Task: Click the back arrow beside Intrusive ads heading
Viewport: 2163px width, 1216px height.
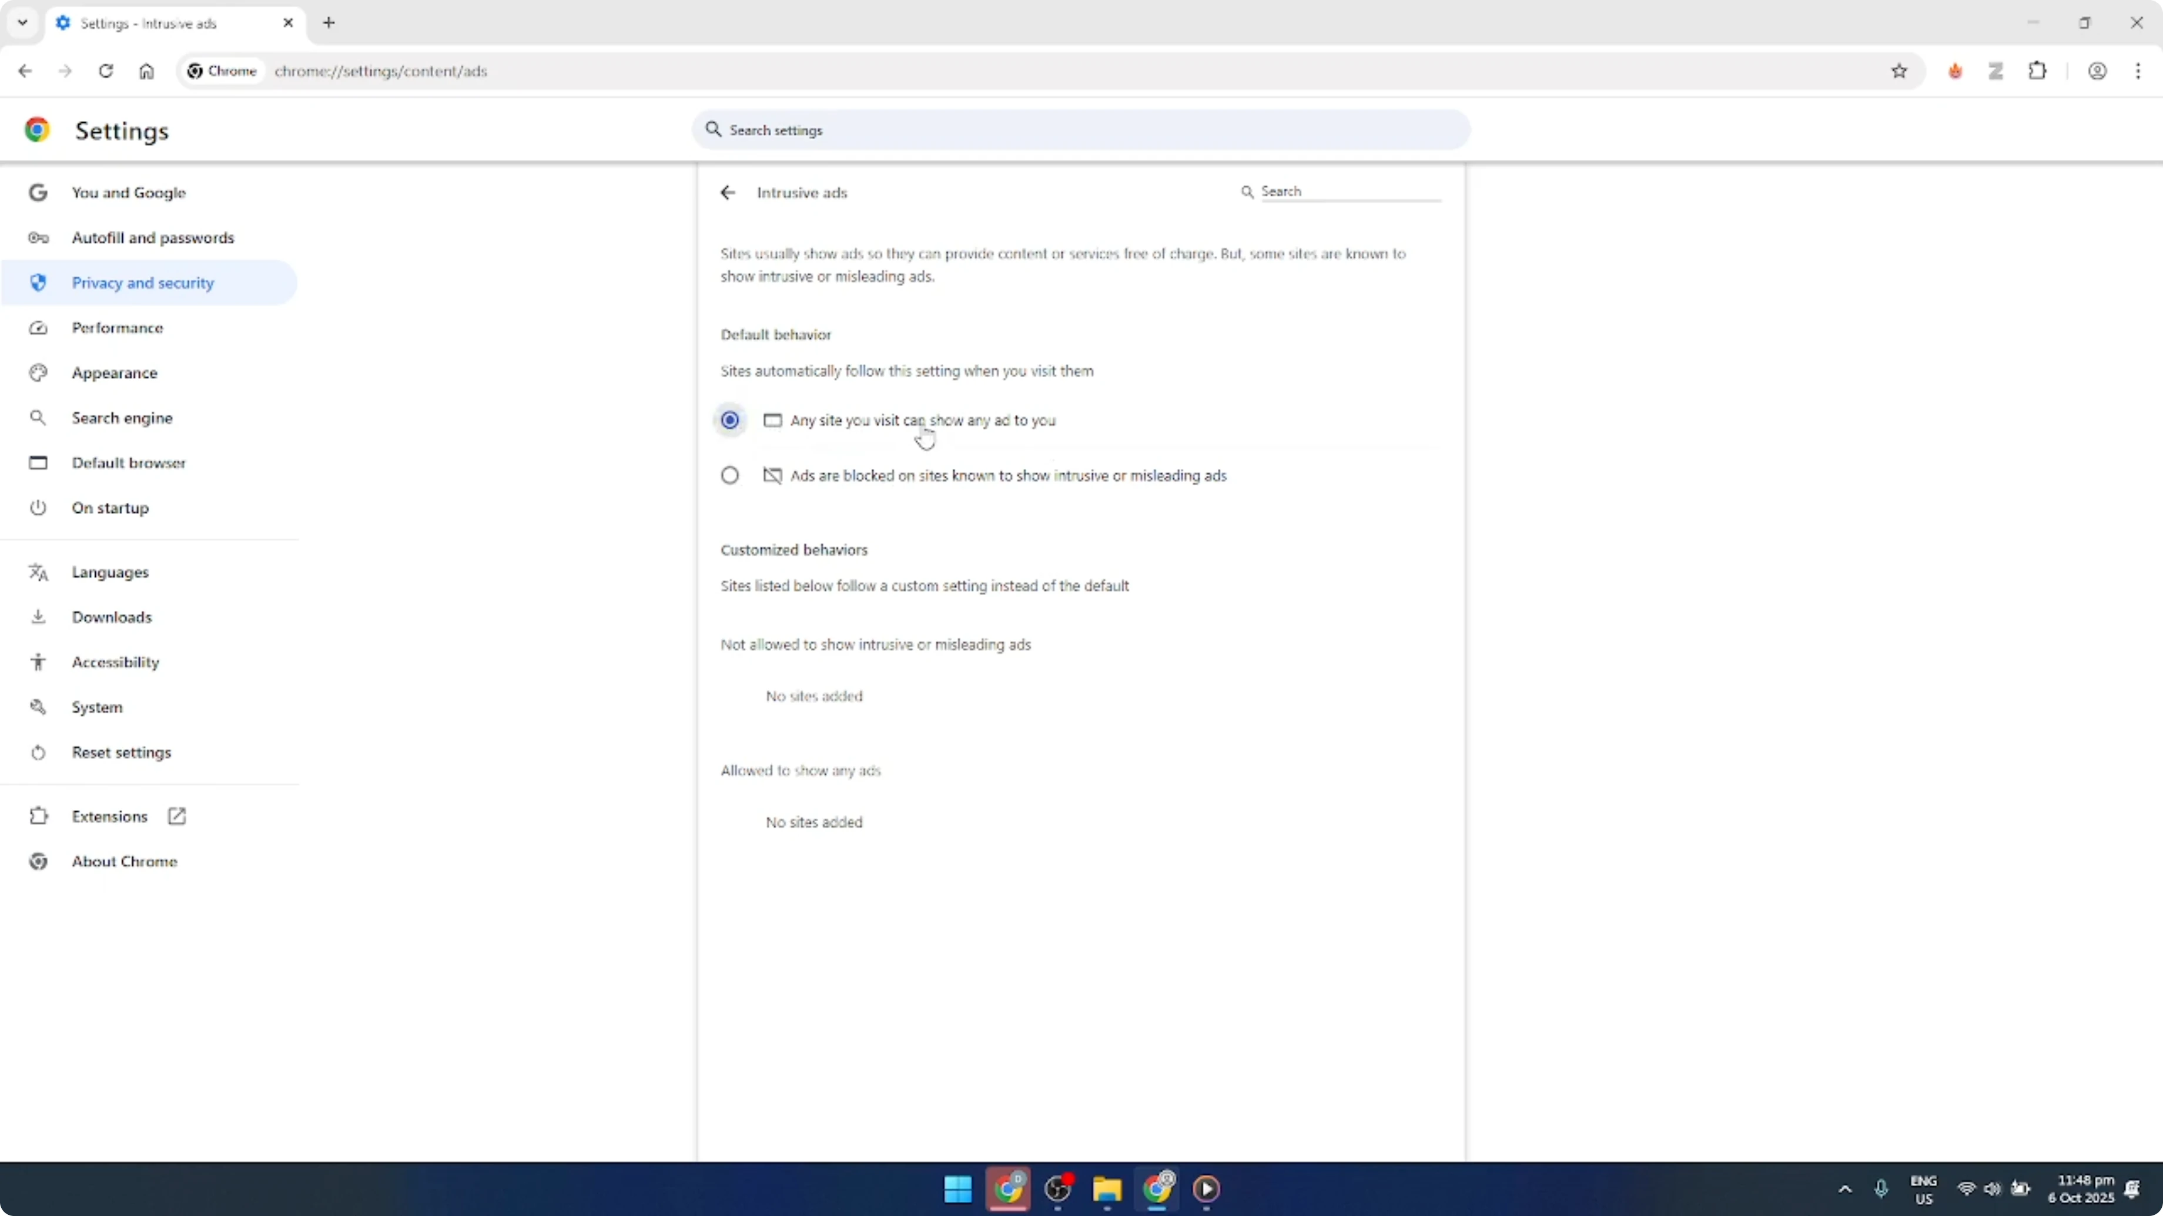Action: [x=727, y=192]
